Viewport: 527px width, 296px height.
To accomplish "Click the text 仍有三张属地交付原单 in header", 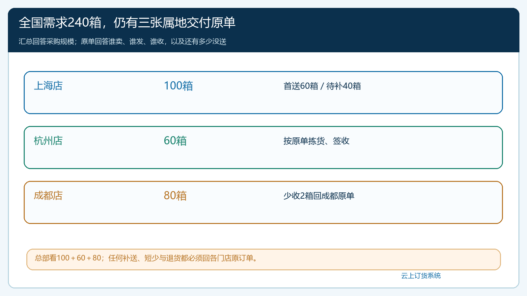I will coord(175,23).
